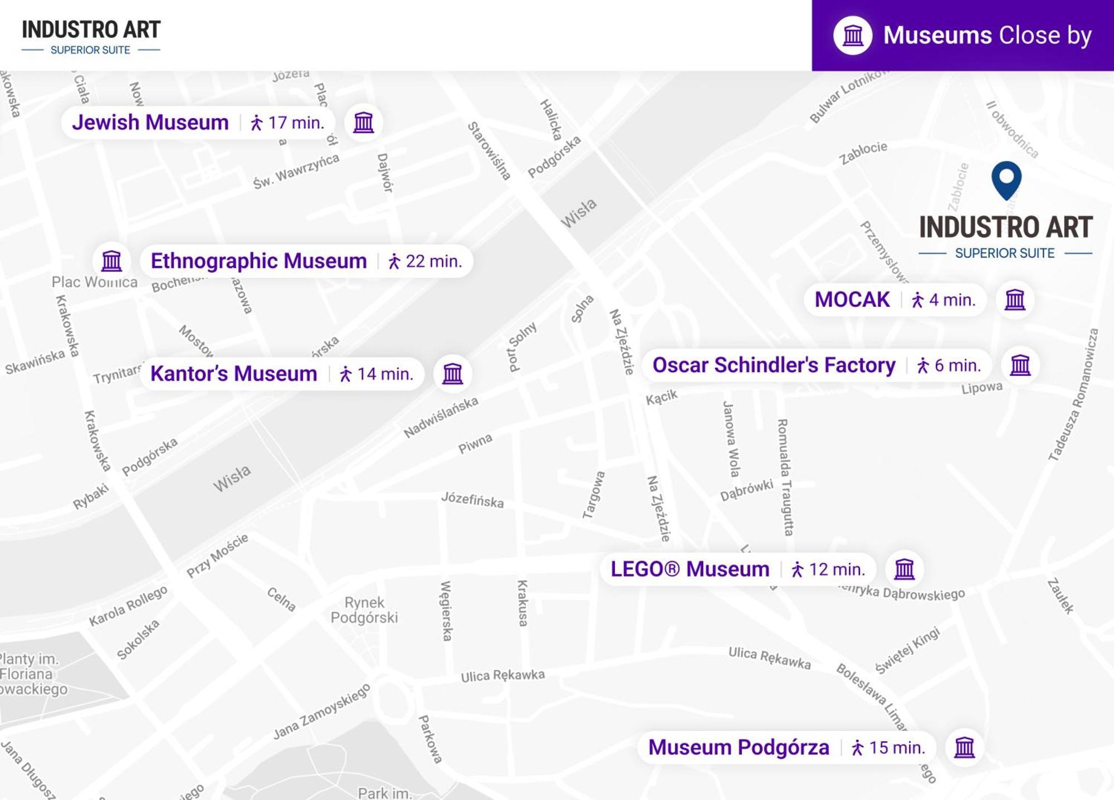1114x800 pixels.
Task: Click the 'Romualda Traugutta' street label
Action: pos(785,477)
